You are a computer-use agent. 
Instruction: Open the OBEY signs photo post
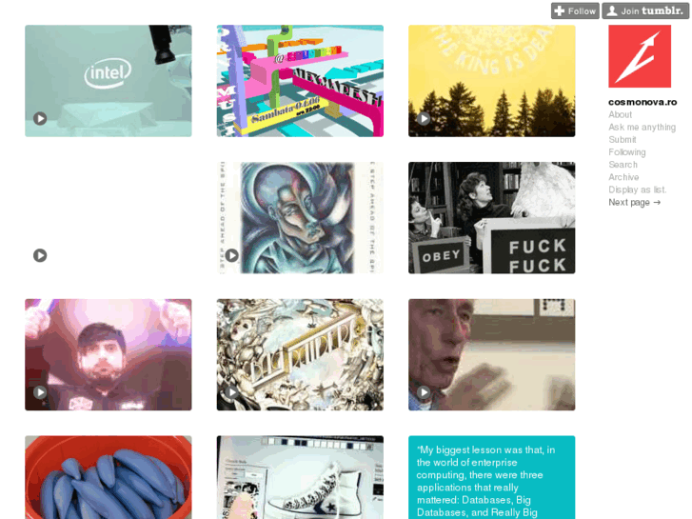tap(492, 218)
